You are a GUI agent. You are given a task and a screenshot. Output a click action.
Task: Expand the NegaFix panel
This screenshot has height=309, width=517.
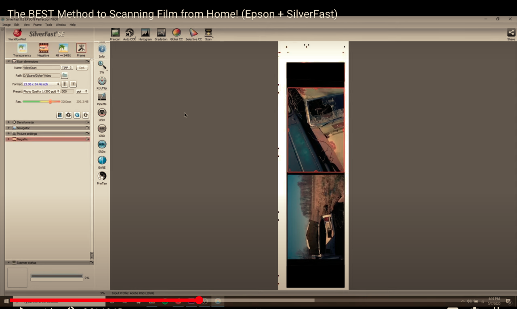point(9,139)
